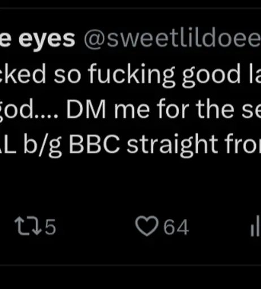Like the post with the heart icon

coord(146,226)
